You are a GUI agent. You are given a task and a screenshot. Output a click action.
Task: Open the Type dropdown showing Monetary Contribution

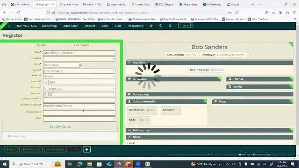(79, 53)
